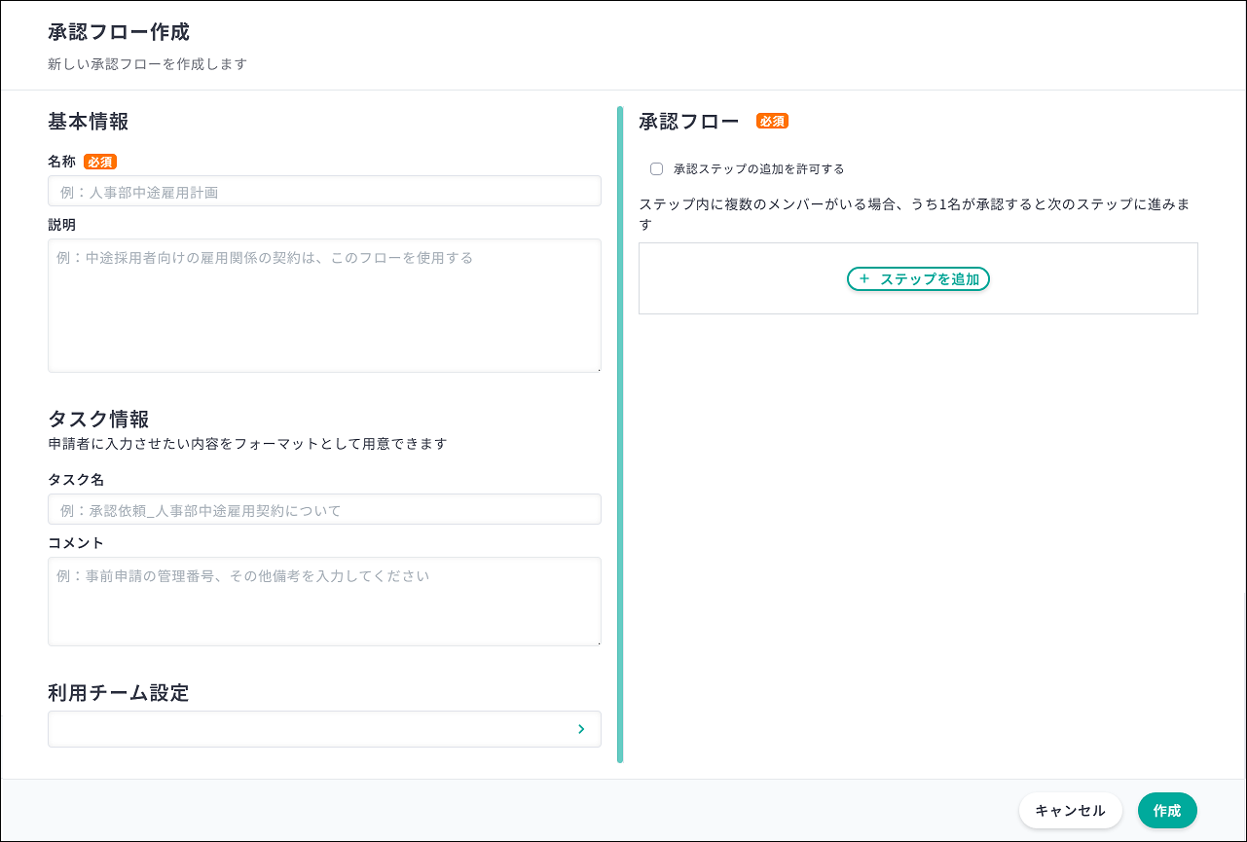Grab the 説明 textarea resize handle
Screen dimensions: 1247x842
click(597, 368)
